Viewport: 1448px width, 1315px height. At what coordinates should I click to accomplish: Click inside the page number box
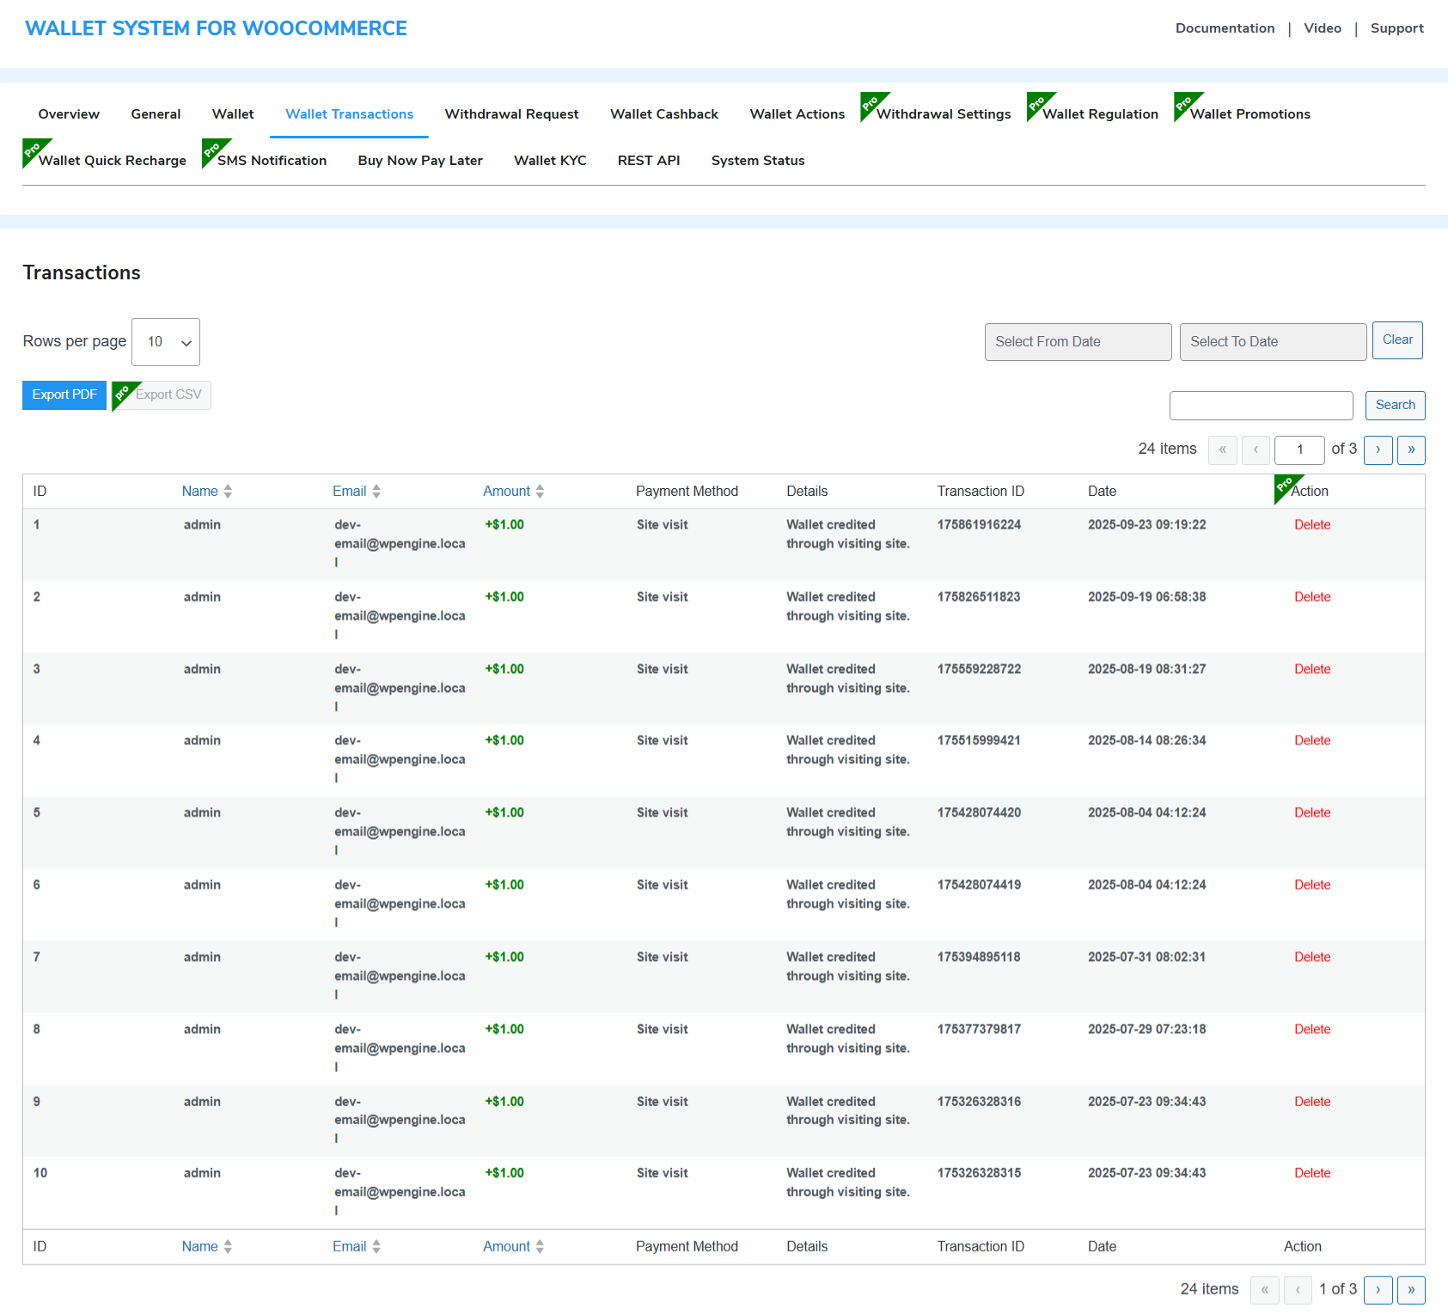coord(1298,450)
